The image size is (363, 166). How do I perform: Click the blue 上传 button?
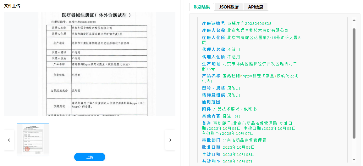pyautogui.click(x=90, y=157)
